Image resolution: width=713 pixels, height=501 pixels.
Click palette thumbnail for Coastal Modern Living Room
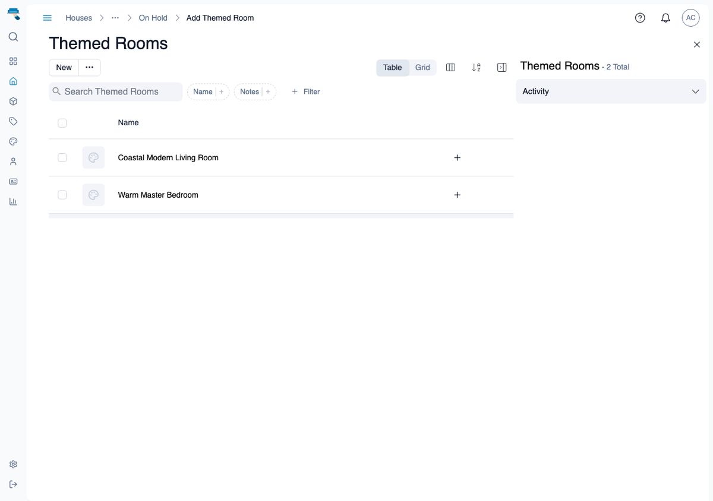pos(93,157)
